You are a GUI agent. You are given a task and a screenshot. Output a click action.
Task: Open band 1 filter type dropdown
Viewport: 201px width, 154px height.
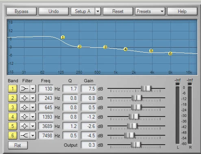[x=33, y=89]
